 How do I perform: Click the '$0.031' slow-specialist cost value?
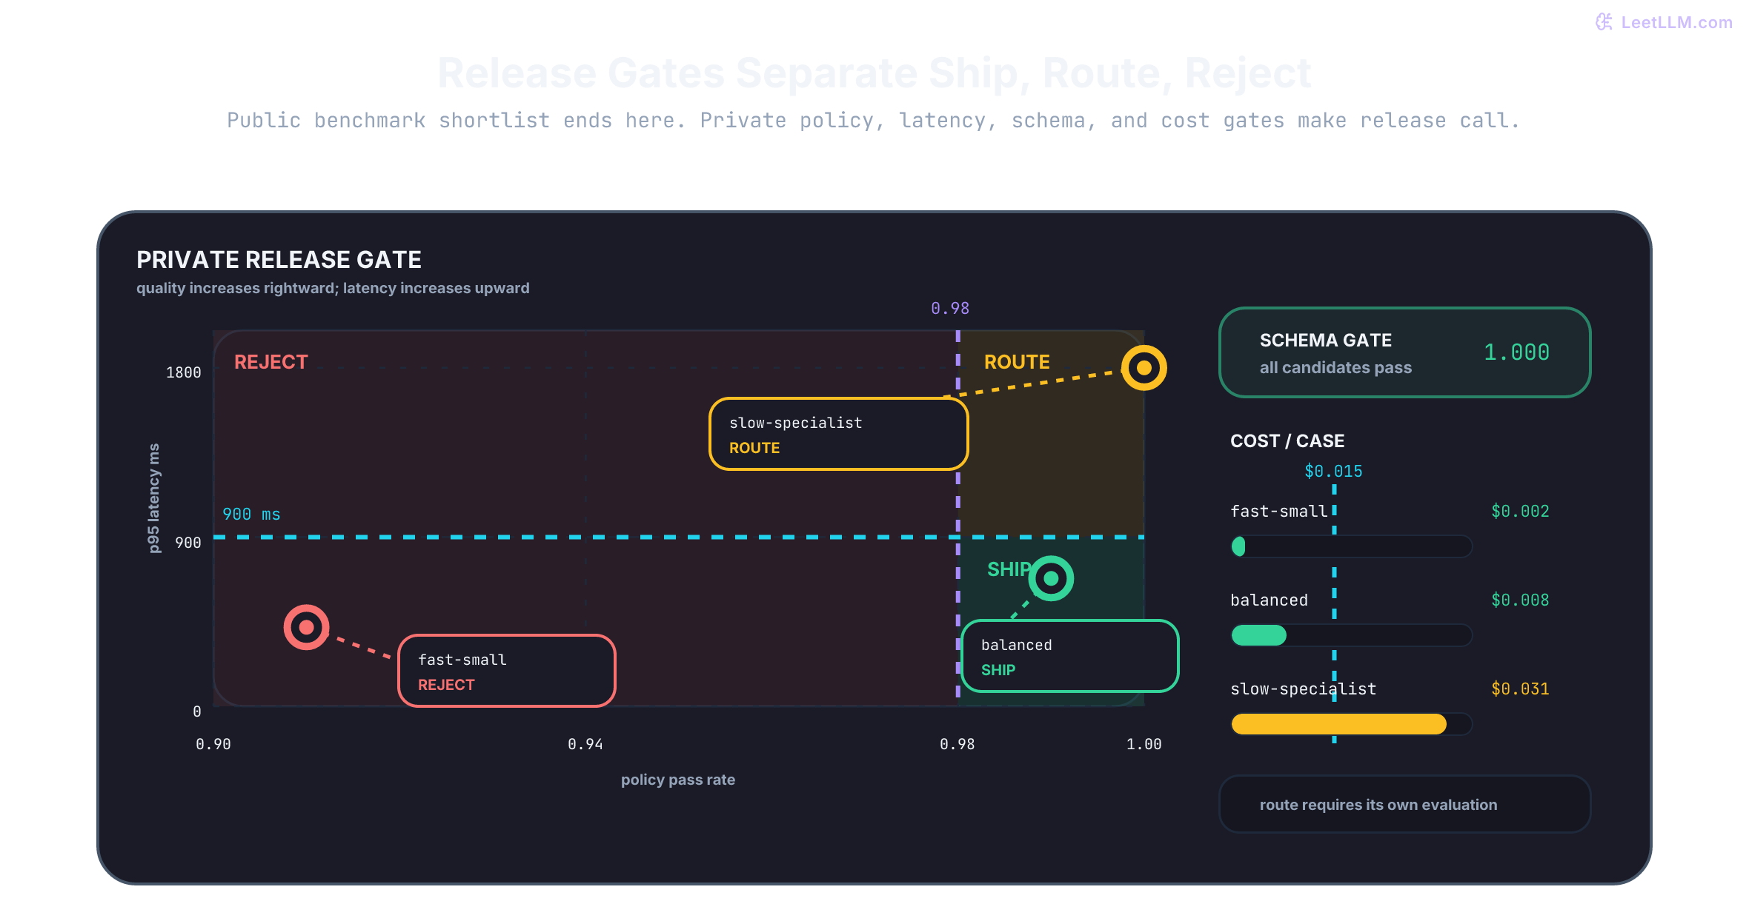tap(1520, 689)
